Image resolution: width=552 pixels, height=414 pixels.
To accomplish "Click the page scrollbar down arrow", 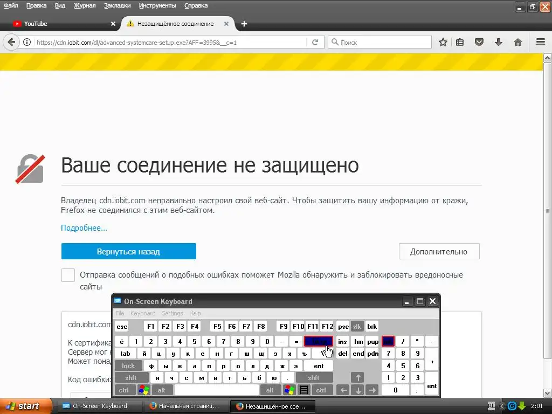I will (548, 393).
